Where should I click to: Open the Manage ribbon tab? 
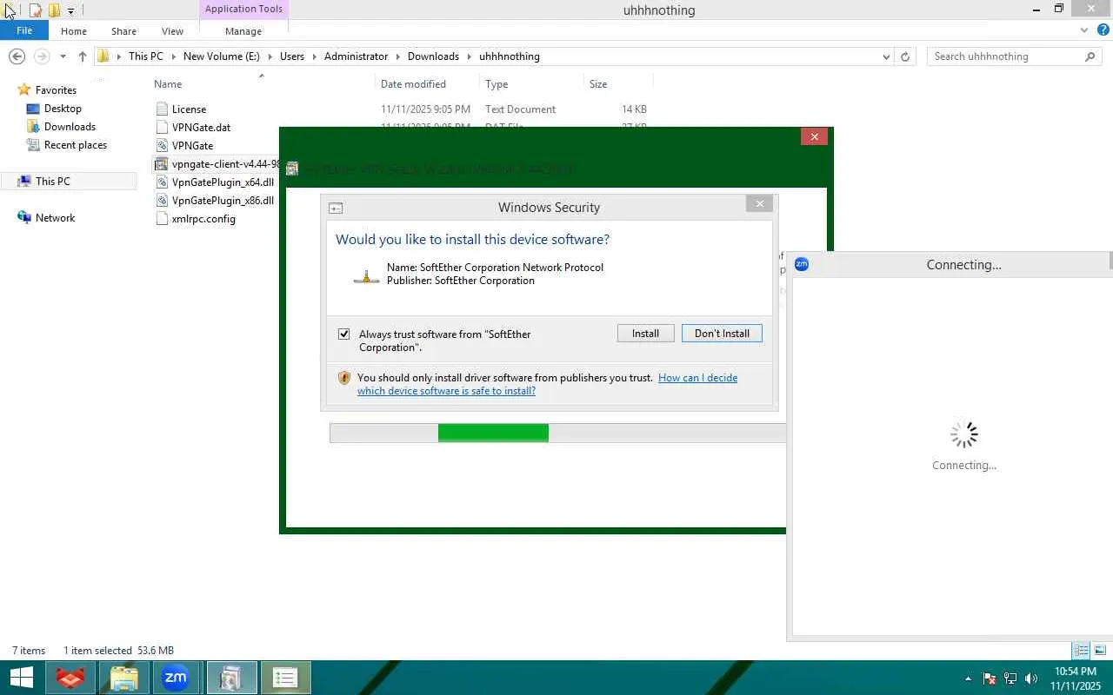pyautogui.click(x=243, y=31)
